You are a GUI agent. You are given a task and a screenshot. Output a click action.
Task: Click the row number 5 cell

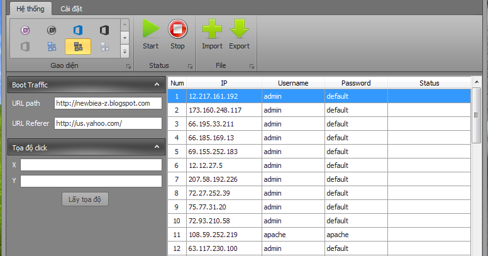click(x=177, y=152)
